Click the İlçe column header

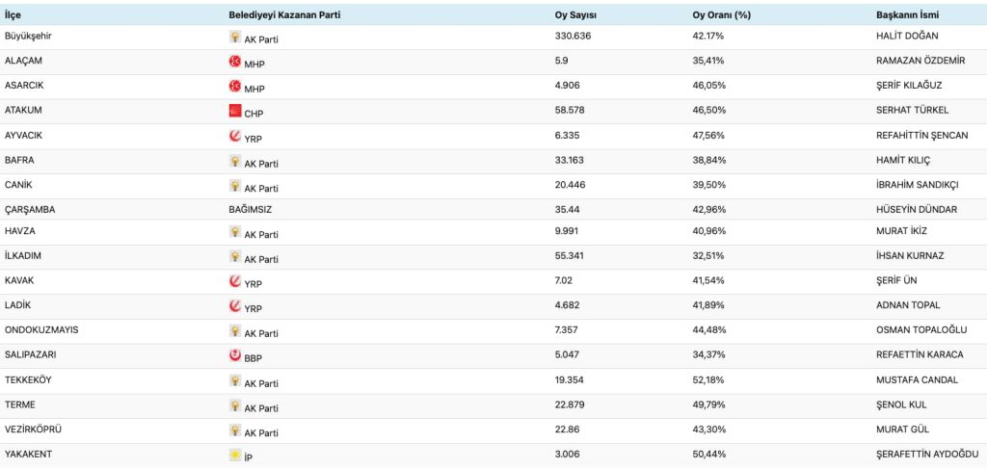[x=14, y=15]
